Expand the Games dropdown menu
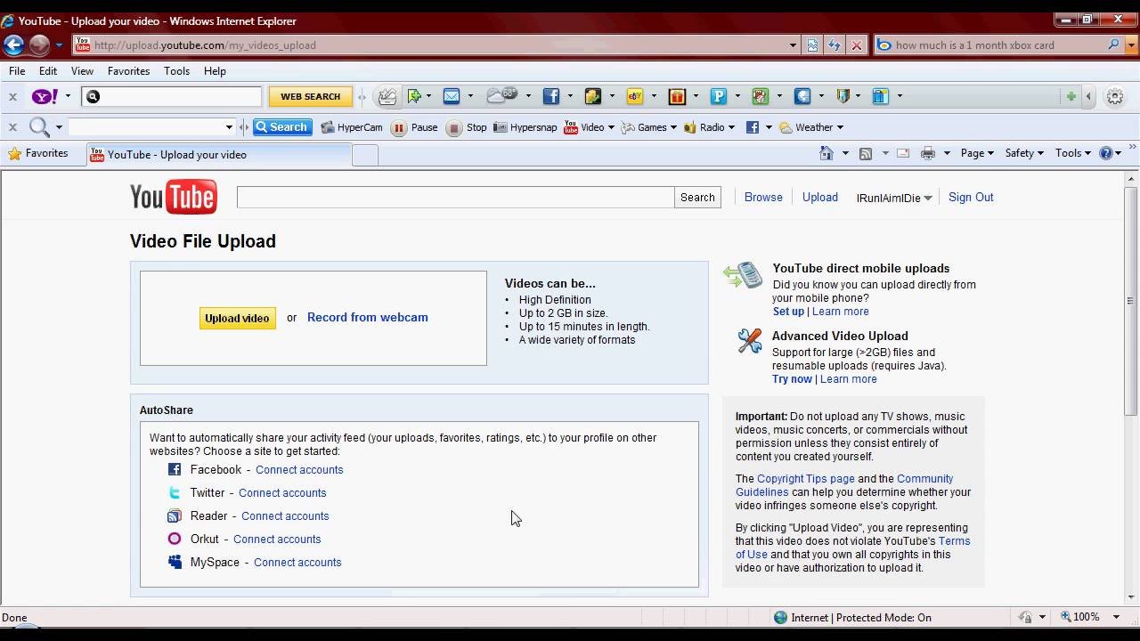1140x641 pixels. pyautogui.click(x=672, y=127)
